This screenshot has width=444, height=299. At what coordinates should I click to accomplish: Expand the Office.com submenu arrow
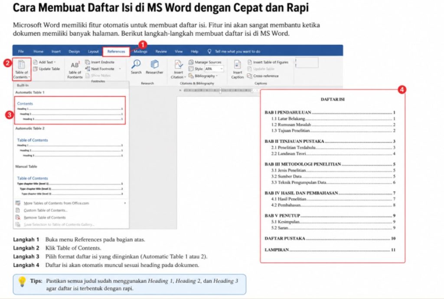click(125, 203)
